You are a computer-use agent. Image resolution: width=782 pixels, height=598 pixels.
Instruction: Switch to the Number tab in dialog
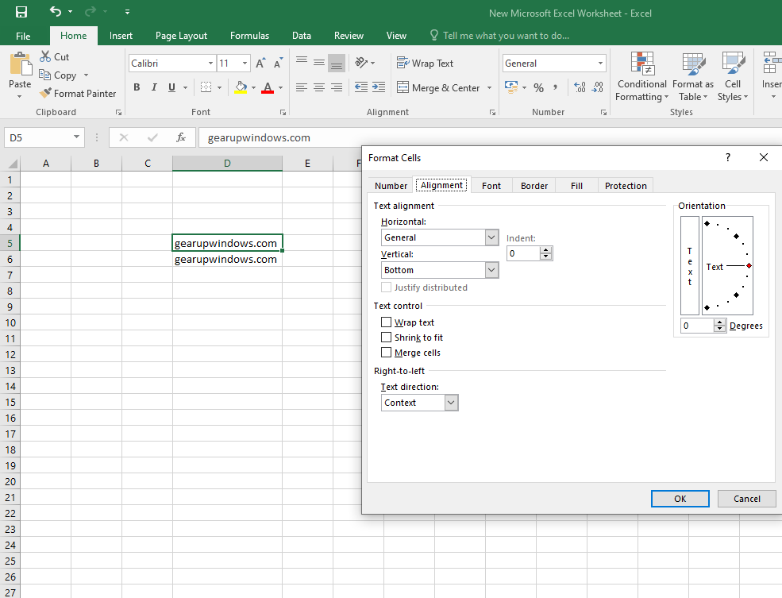point(391,186)
